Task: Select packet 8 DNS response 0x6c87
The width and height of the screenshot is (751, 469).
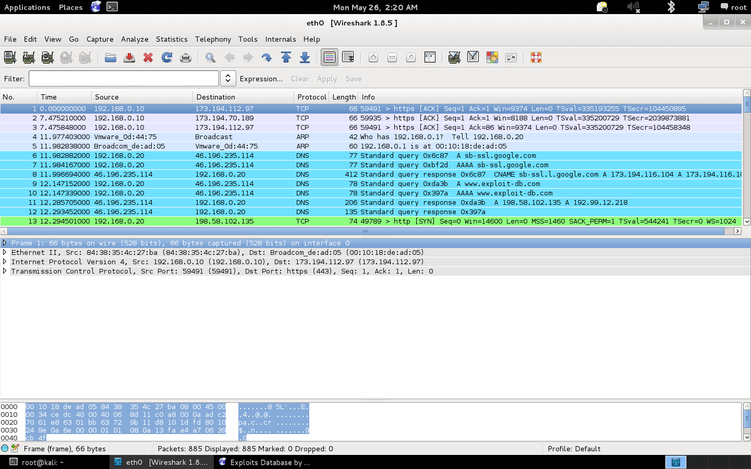Action: [371, 174]
